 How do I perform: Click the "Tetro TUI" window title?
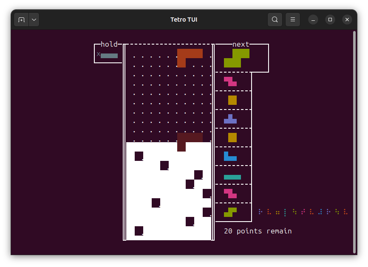pos(184,20)
